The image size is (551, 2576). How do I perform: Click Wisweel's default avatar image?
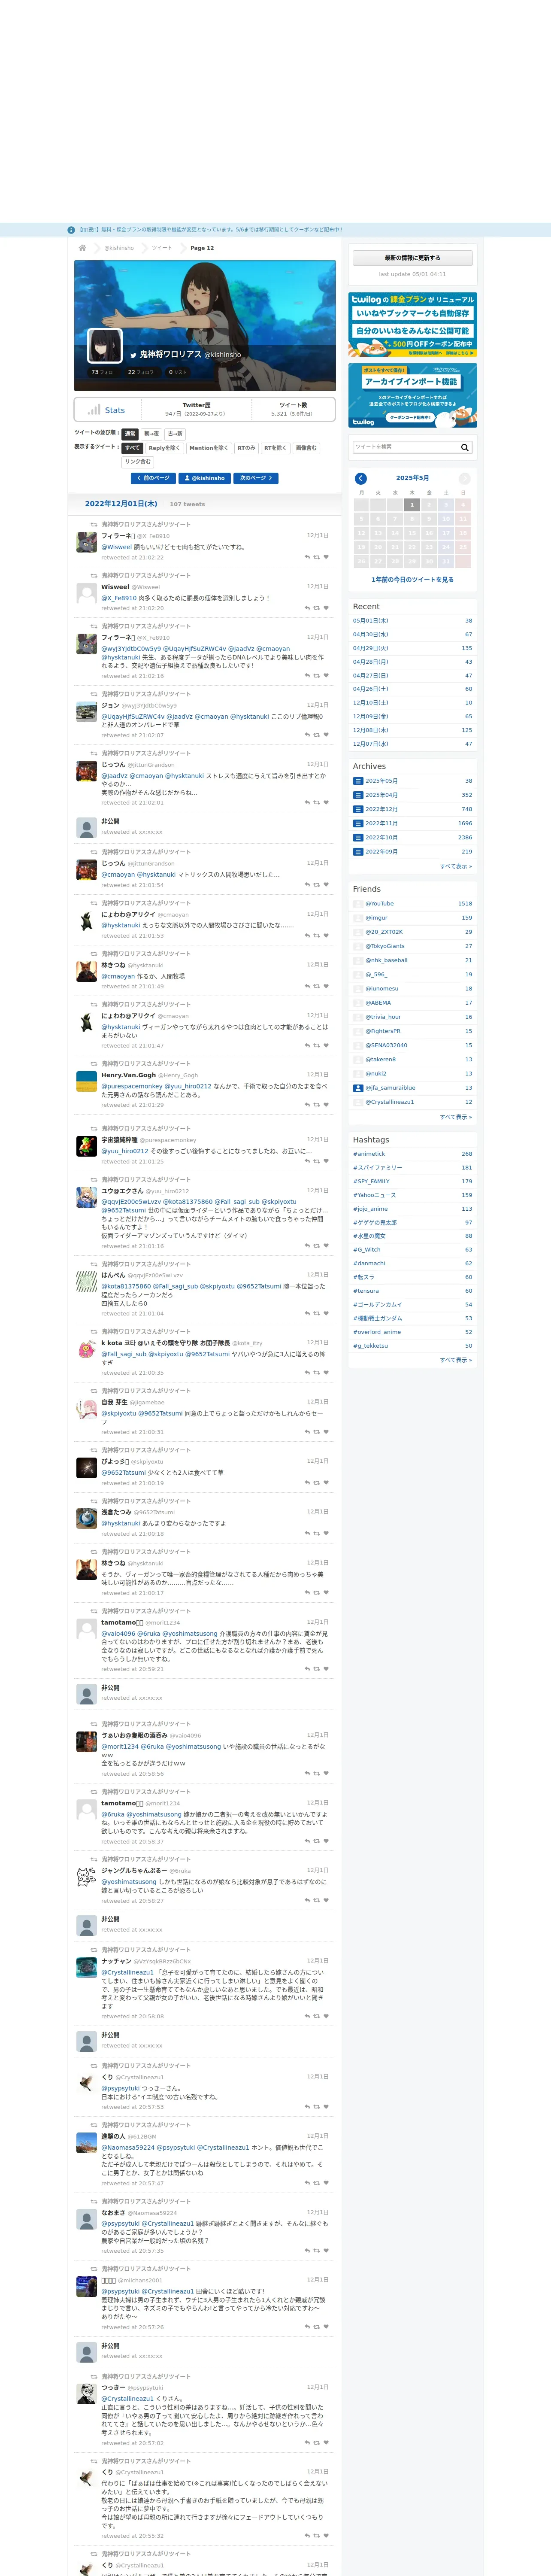coord(87,593)
